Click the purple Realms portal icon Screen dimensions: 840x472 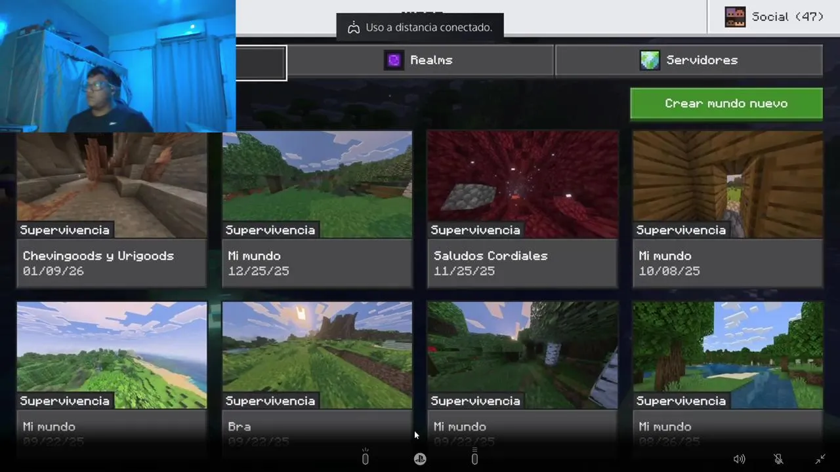[394, 60]
